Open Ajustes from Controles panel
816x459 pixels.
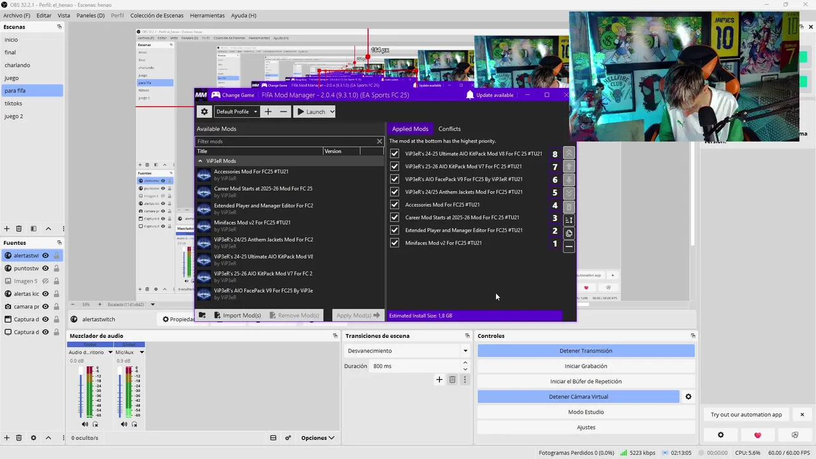[586, 427]
